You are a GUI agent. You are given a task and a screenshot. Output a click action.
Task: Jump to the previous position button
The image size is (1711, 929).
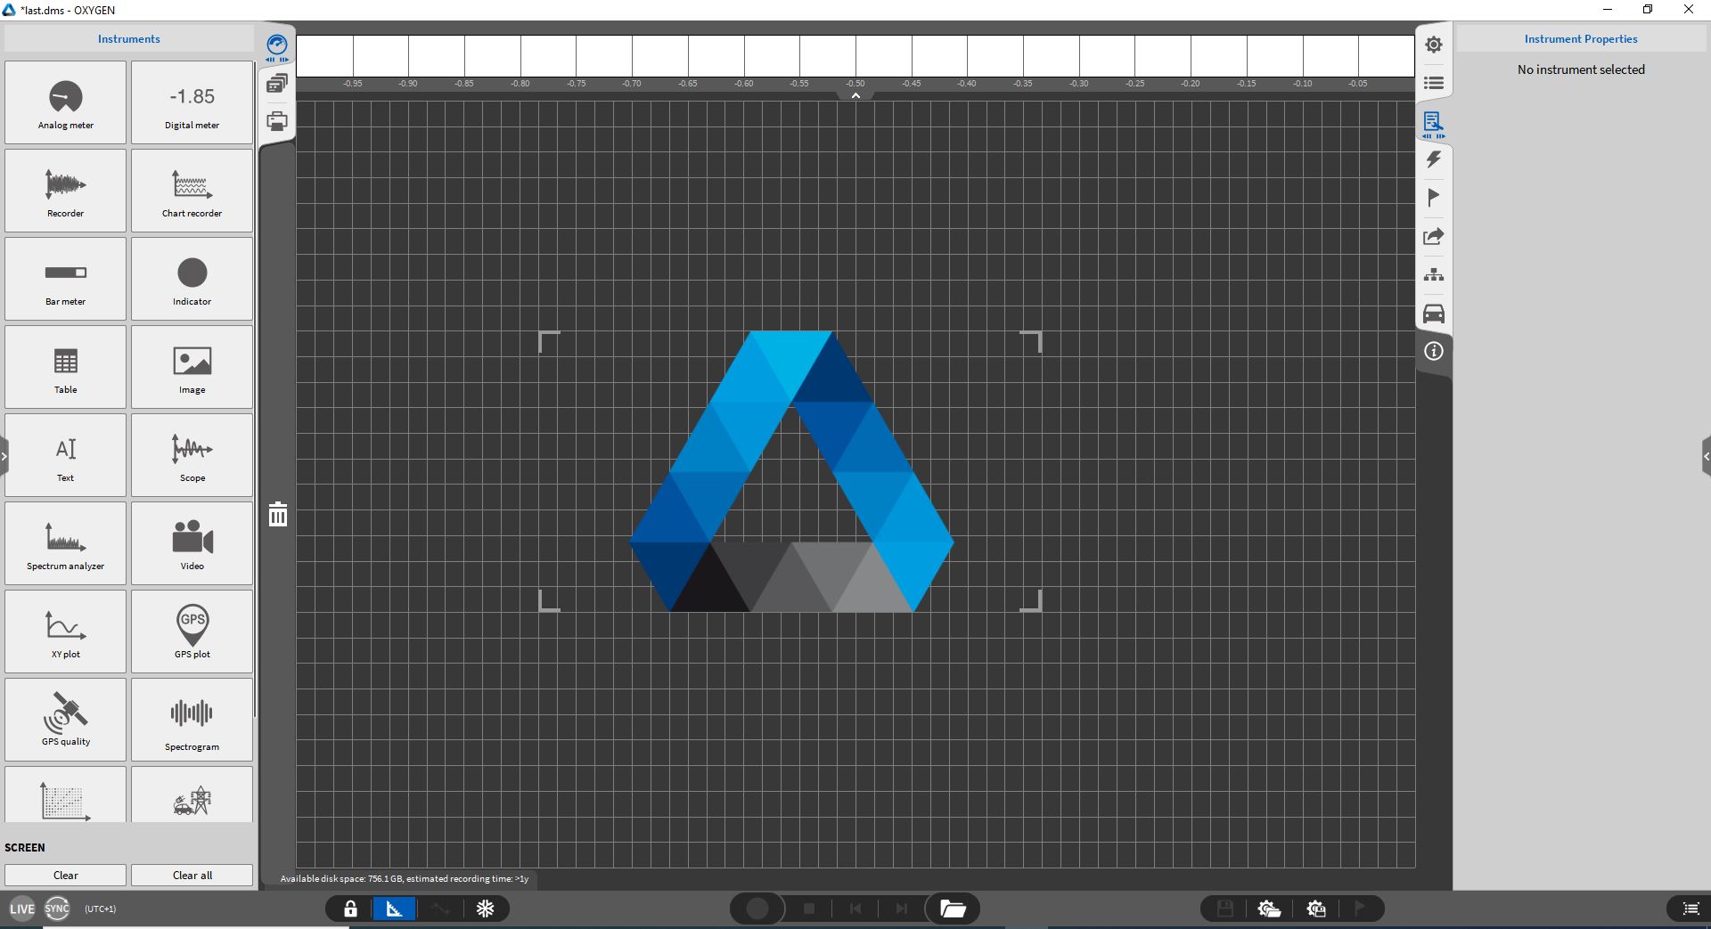click(x=855, y=909)
